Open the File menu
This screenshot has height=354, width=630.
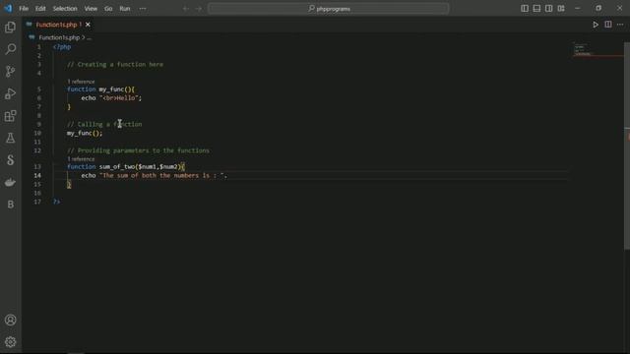24,9
